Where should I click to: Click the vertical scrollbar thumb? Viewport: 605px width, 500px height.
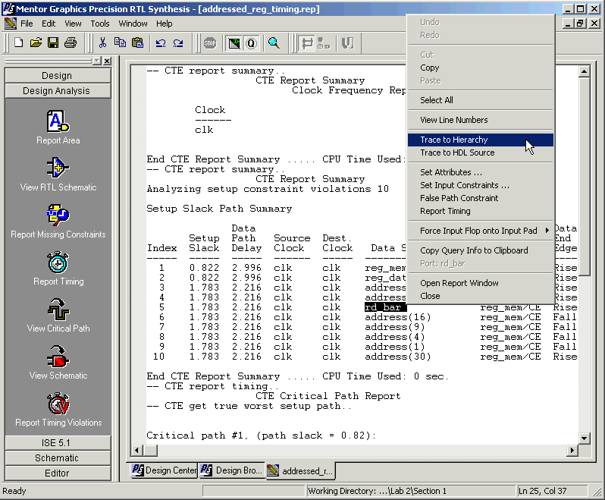[584, 177]
